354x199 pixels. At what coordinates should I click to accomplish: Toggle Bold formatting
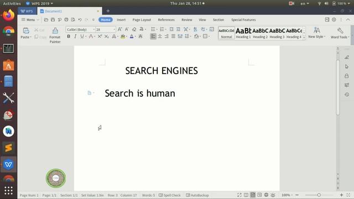69,36
